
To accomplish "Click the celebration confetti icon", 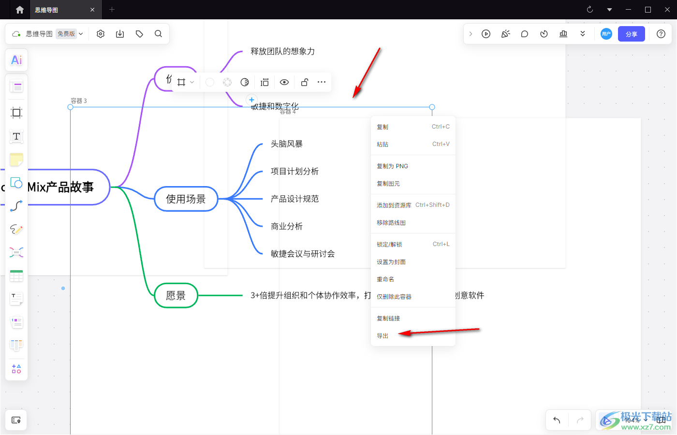I will coord(505,34).
